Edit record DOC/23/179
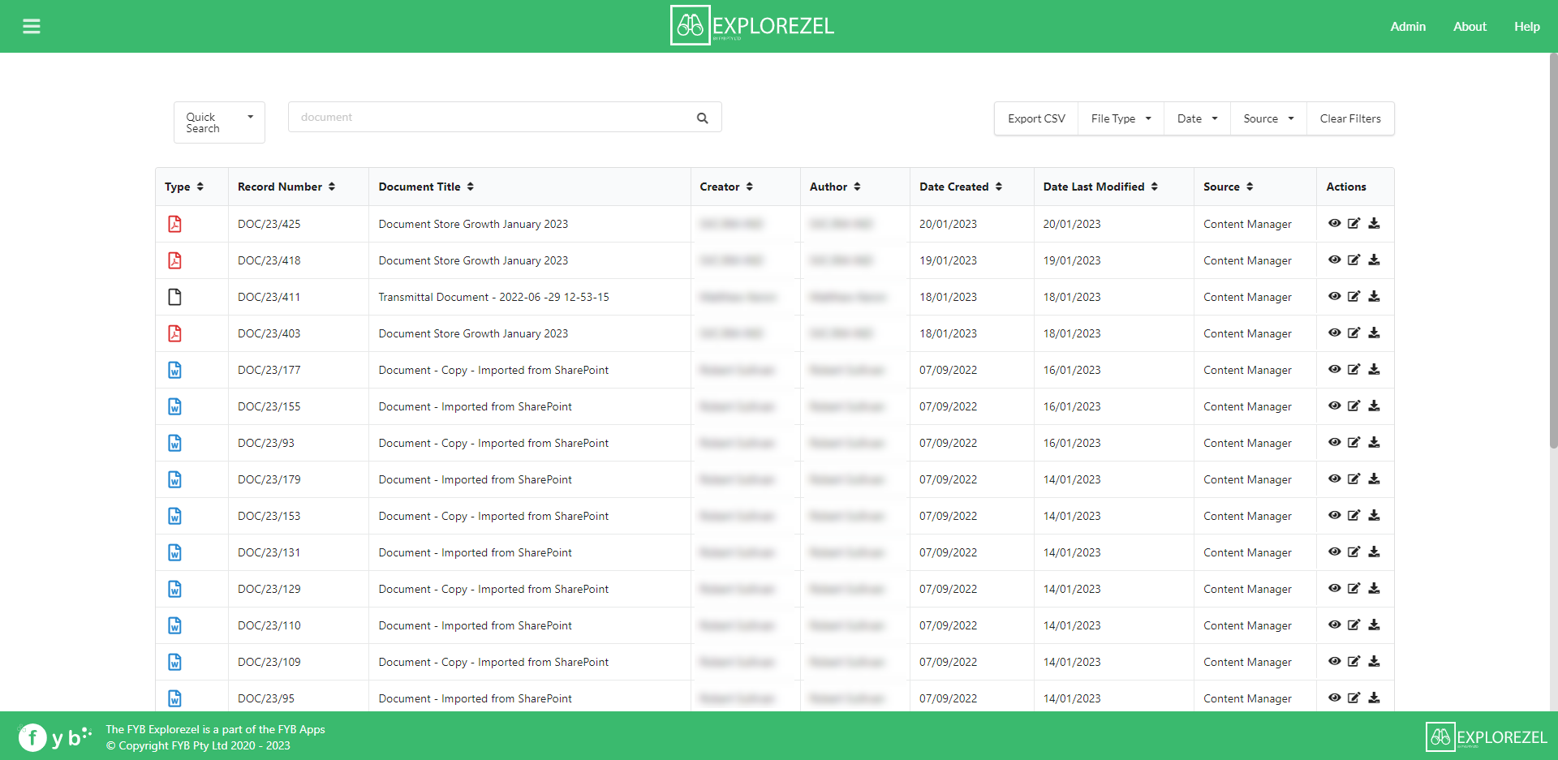The width and height of the screenshot is (1558, 760). tap(1354, 479)
